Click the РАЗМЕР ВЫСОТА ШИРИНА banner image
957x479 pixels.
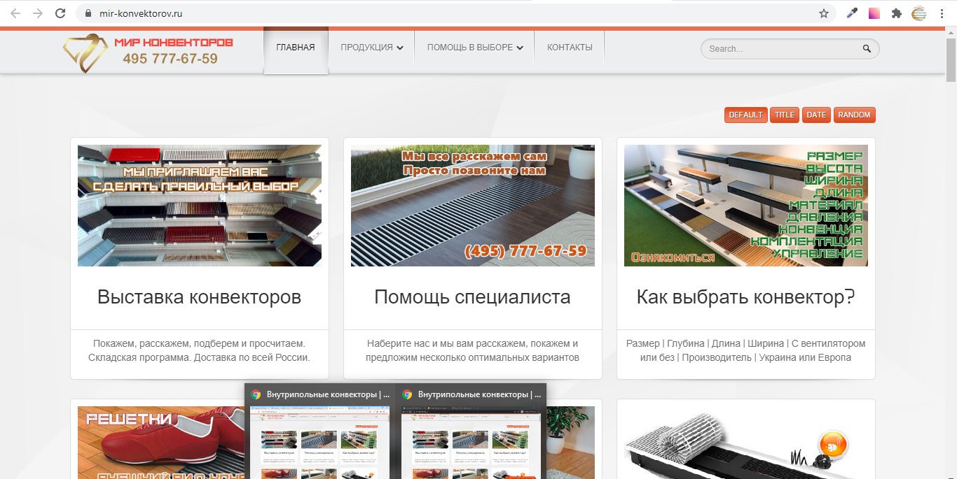click(x=746, y=206)
